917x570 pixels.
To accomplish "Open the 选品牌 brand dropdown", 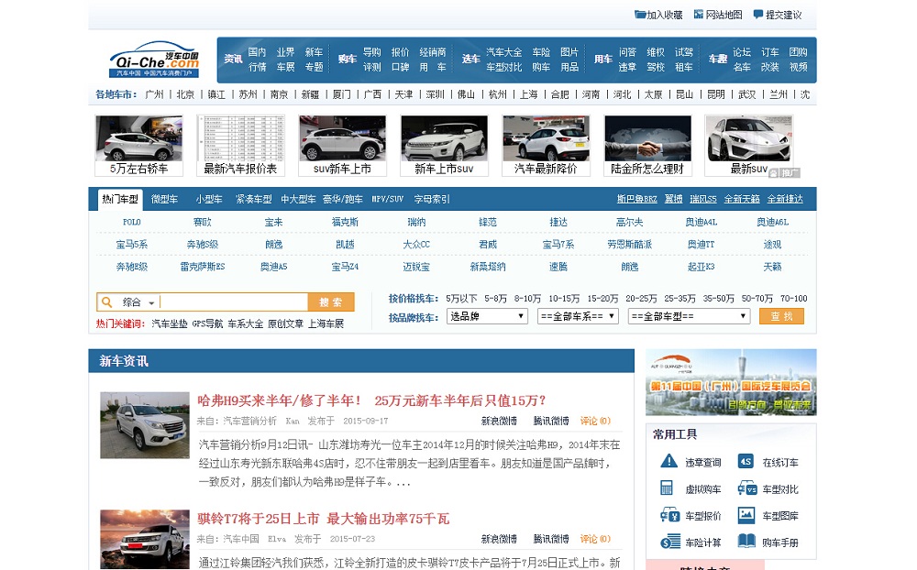I will pos(487,316).
